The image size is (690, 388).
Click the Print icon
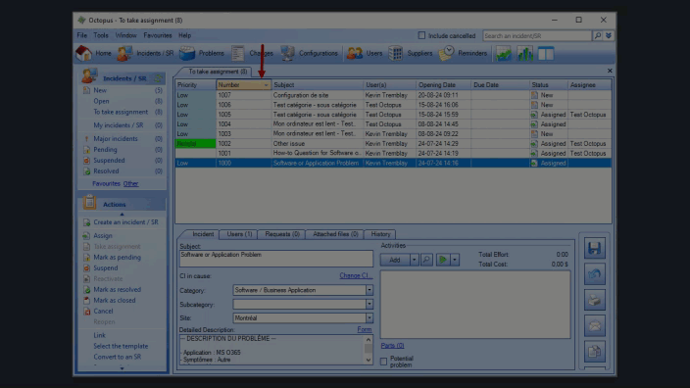595,300
